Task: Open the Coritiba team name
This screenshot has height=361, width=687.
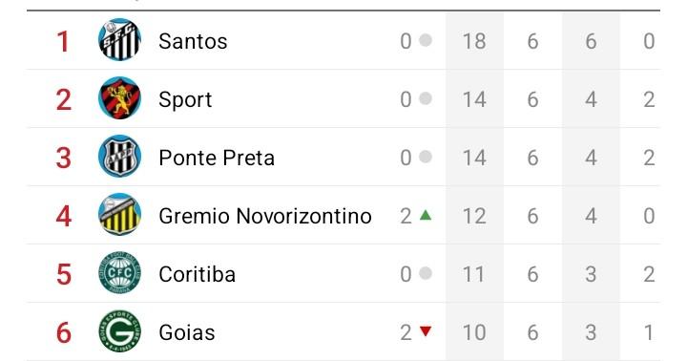Action: click(x=198, y=275)
